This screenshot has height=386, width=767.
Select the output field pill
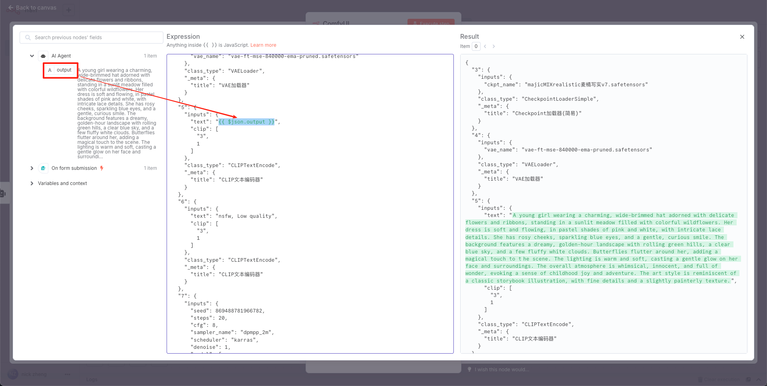point(60,70)
